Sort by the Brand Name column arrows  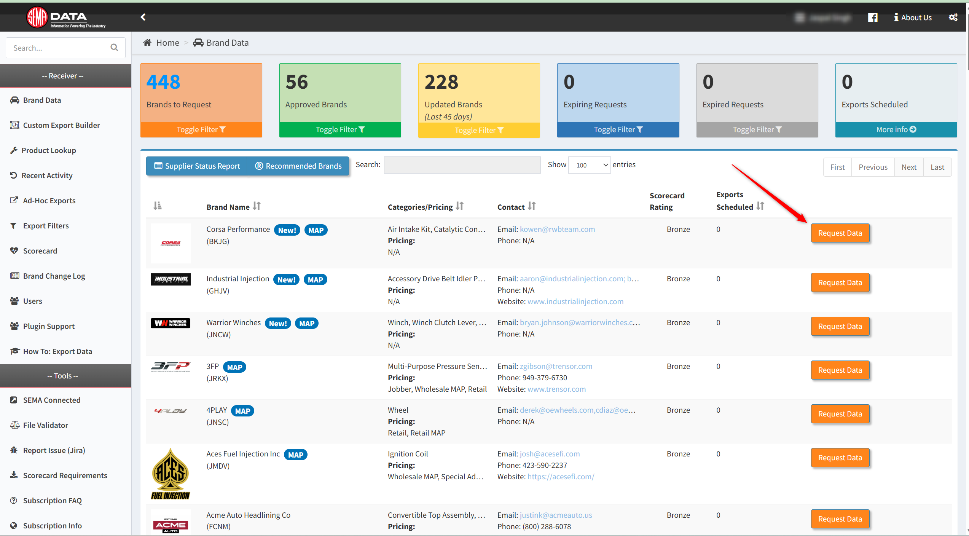[x=257, y=206]
